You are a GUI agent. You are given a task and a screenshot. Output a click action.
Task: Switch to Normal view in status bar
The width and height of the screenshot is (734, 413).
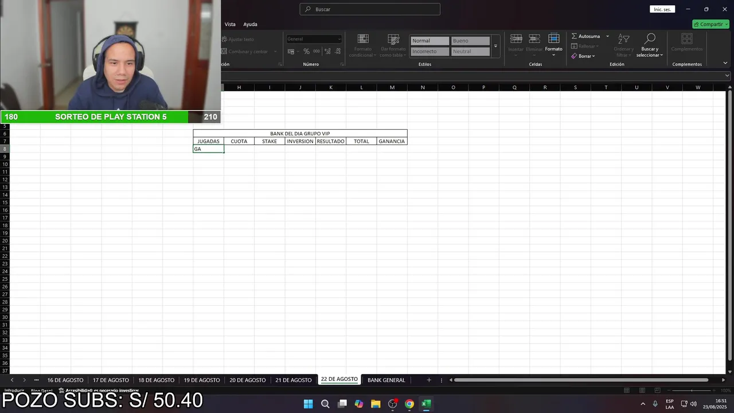[x=627, y=391]
